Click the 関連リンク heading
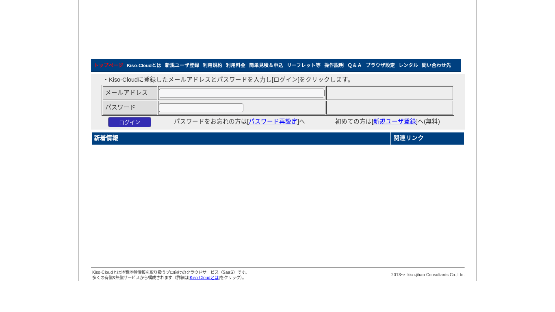555x312 pixels. (x=427, y=139)
